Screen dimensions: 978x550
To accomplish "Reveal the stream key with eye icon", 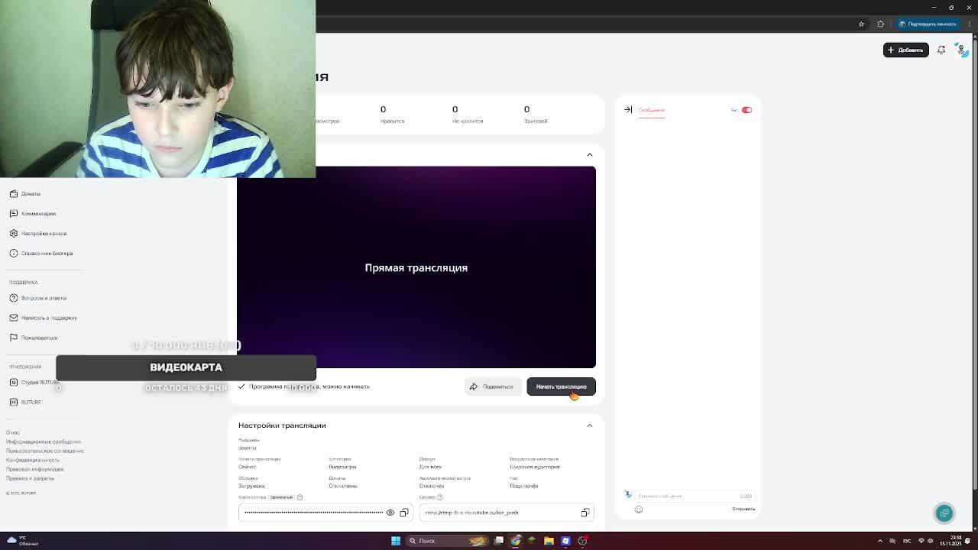I will 390,513.
